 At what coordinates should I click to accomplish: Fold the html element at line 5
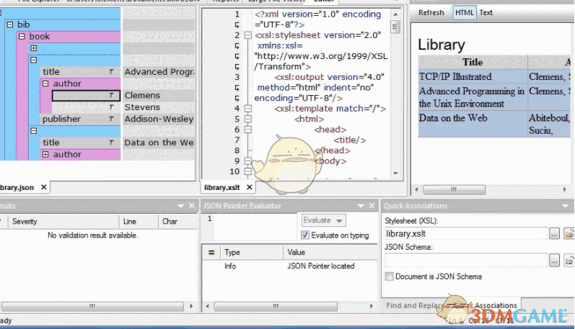click(248, 119)
